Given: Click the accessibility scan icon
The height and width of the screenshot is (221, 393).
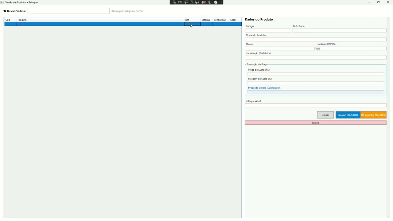Looking at the screenshot, I should pos(210,2).
